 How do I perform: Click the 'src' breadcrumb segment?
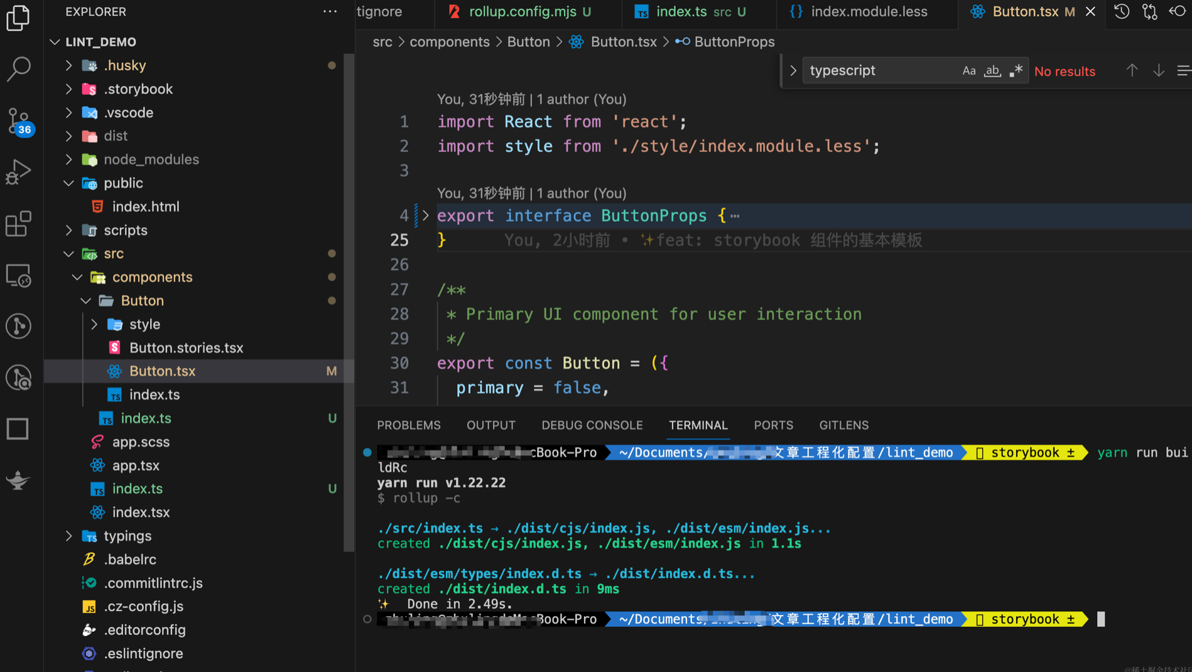[382, 42]
